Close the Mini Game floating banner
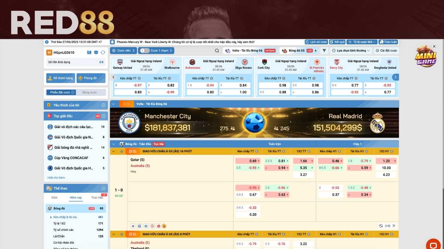The height and width of the screenshot is (249, 444). click(x=434, y=46)
